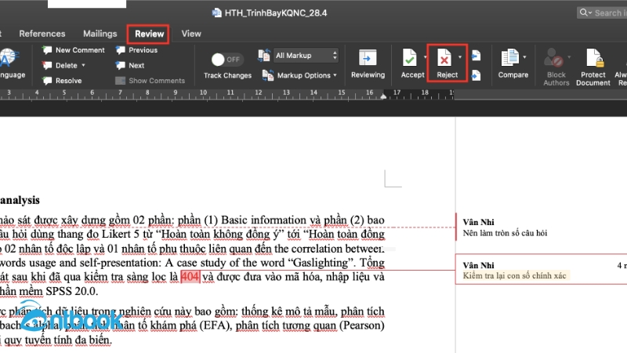Click the New Comment icon
Screen dimensions: 627x353
coord(47,50)
